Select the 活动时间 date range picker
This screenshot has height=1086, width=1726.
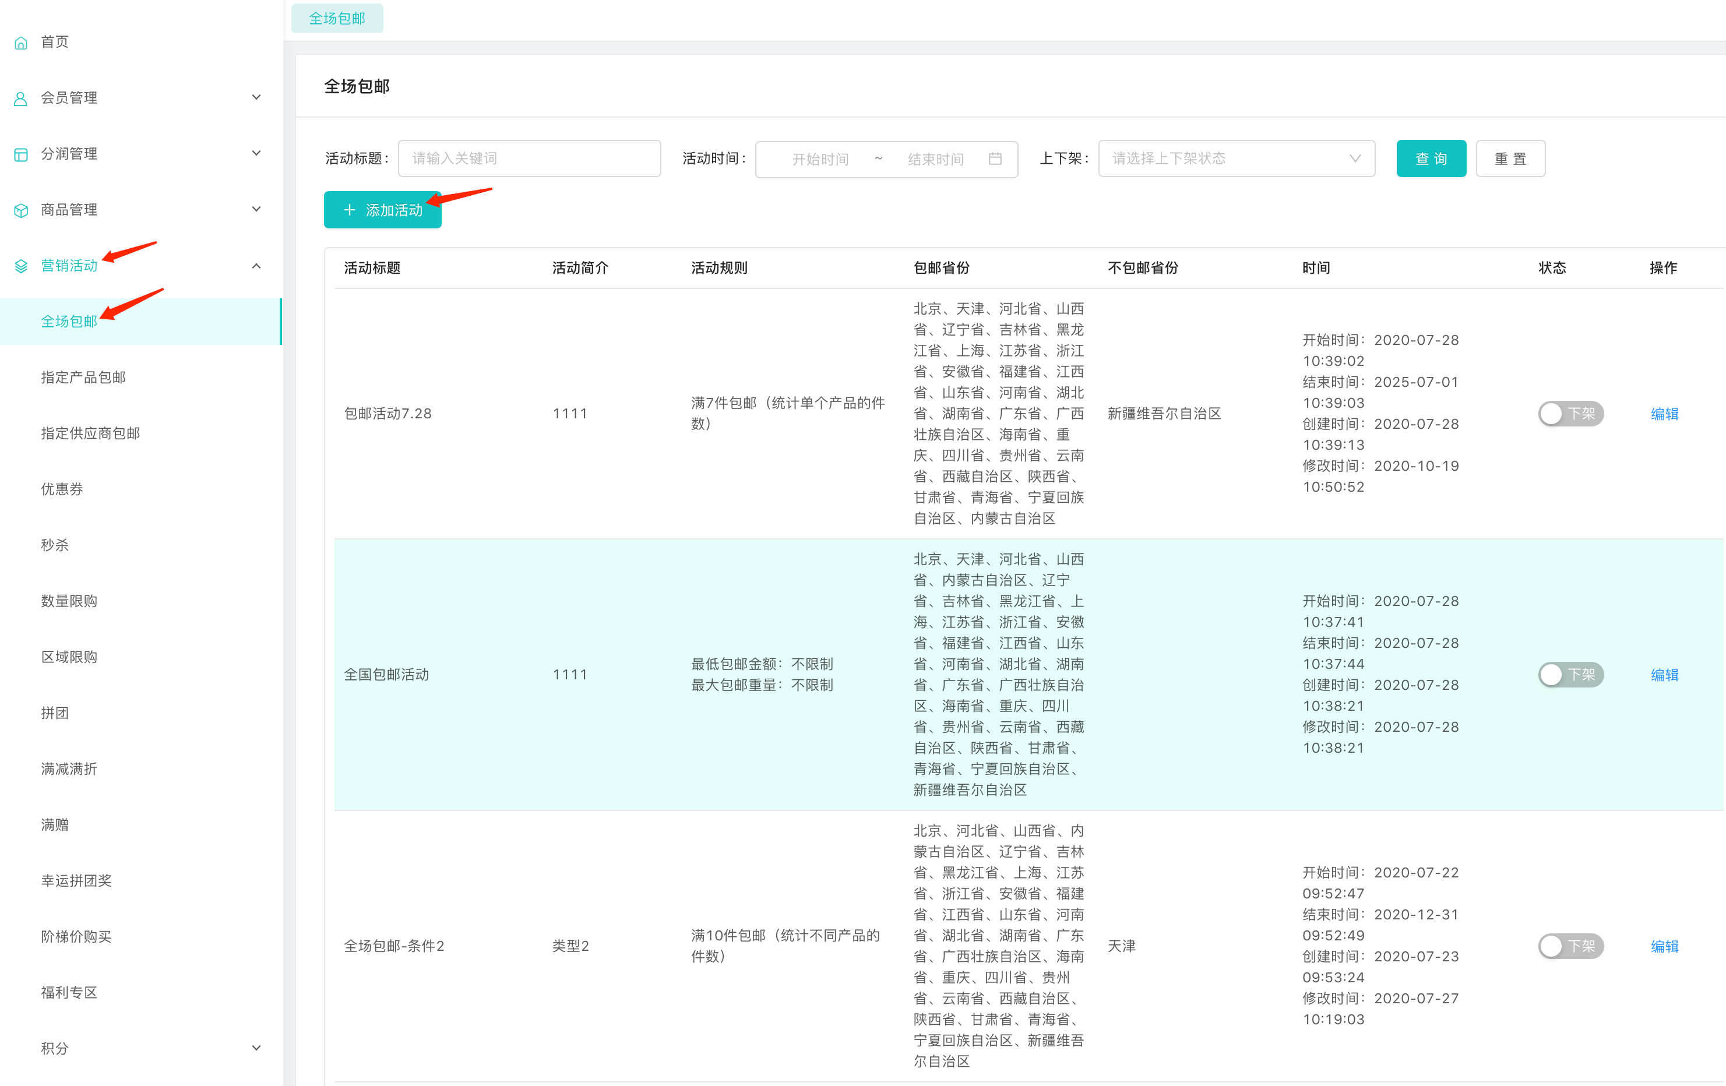coord(884,158)
